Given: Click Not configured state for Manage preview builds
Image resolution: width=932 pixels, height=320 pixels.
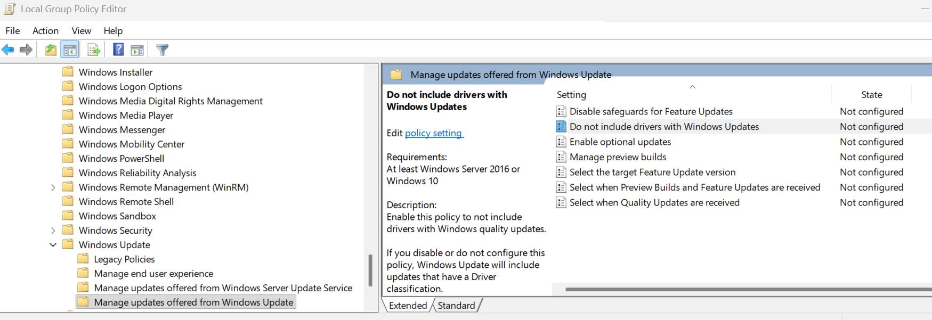Looking at the screenshot, I should (871, 157).
